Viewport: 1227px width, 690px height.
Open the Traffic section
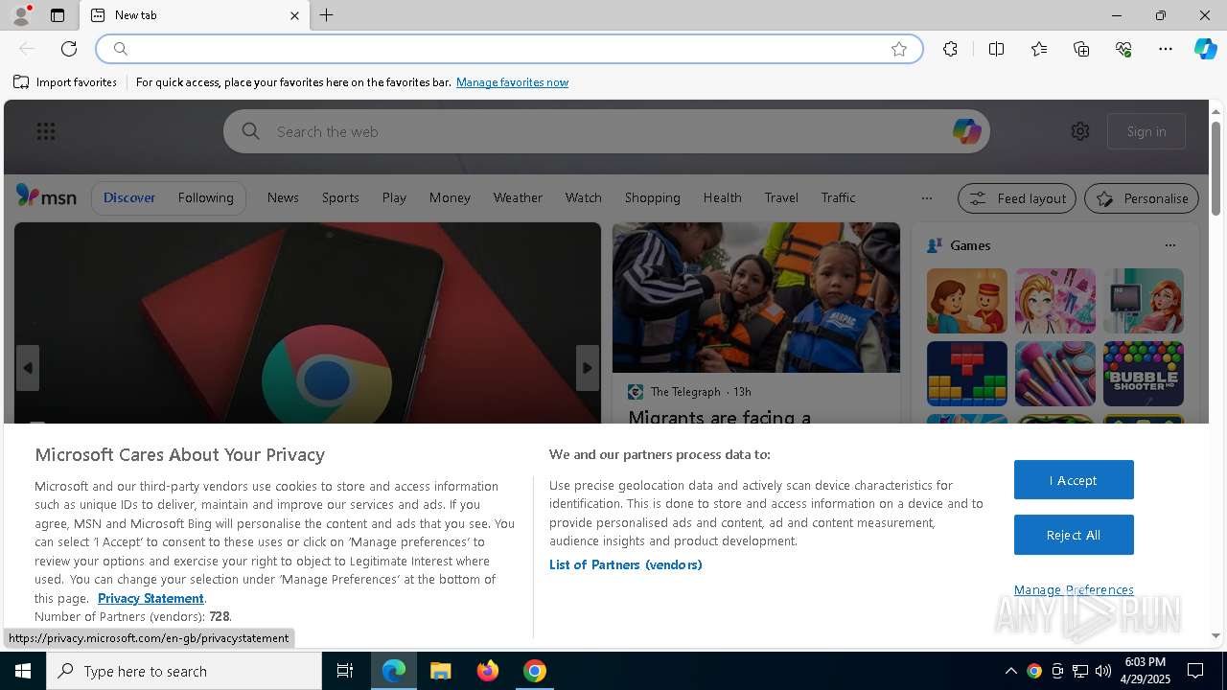point(838,197)
